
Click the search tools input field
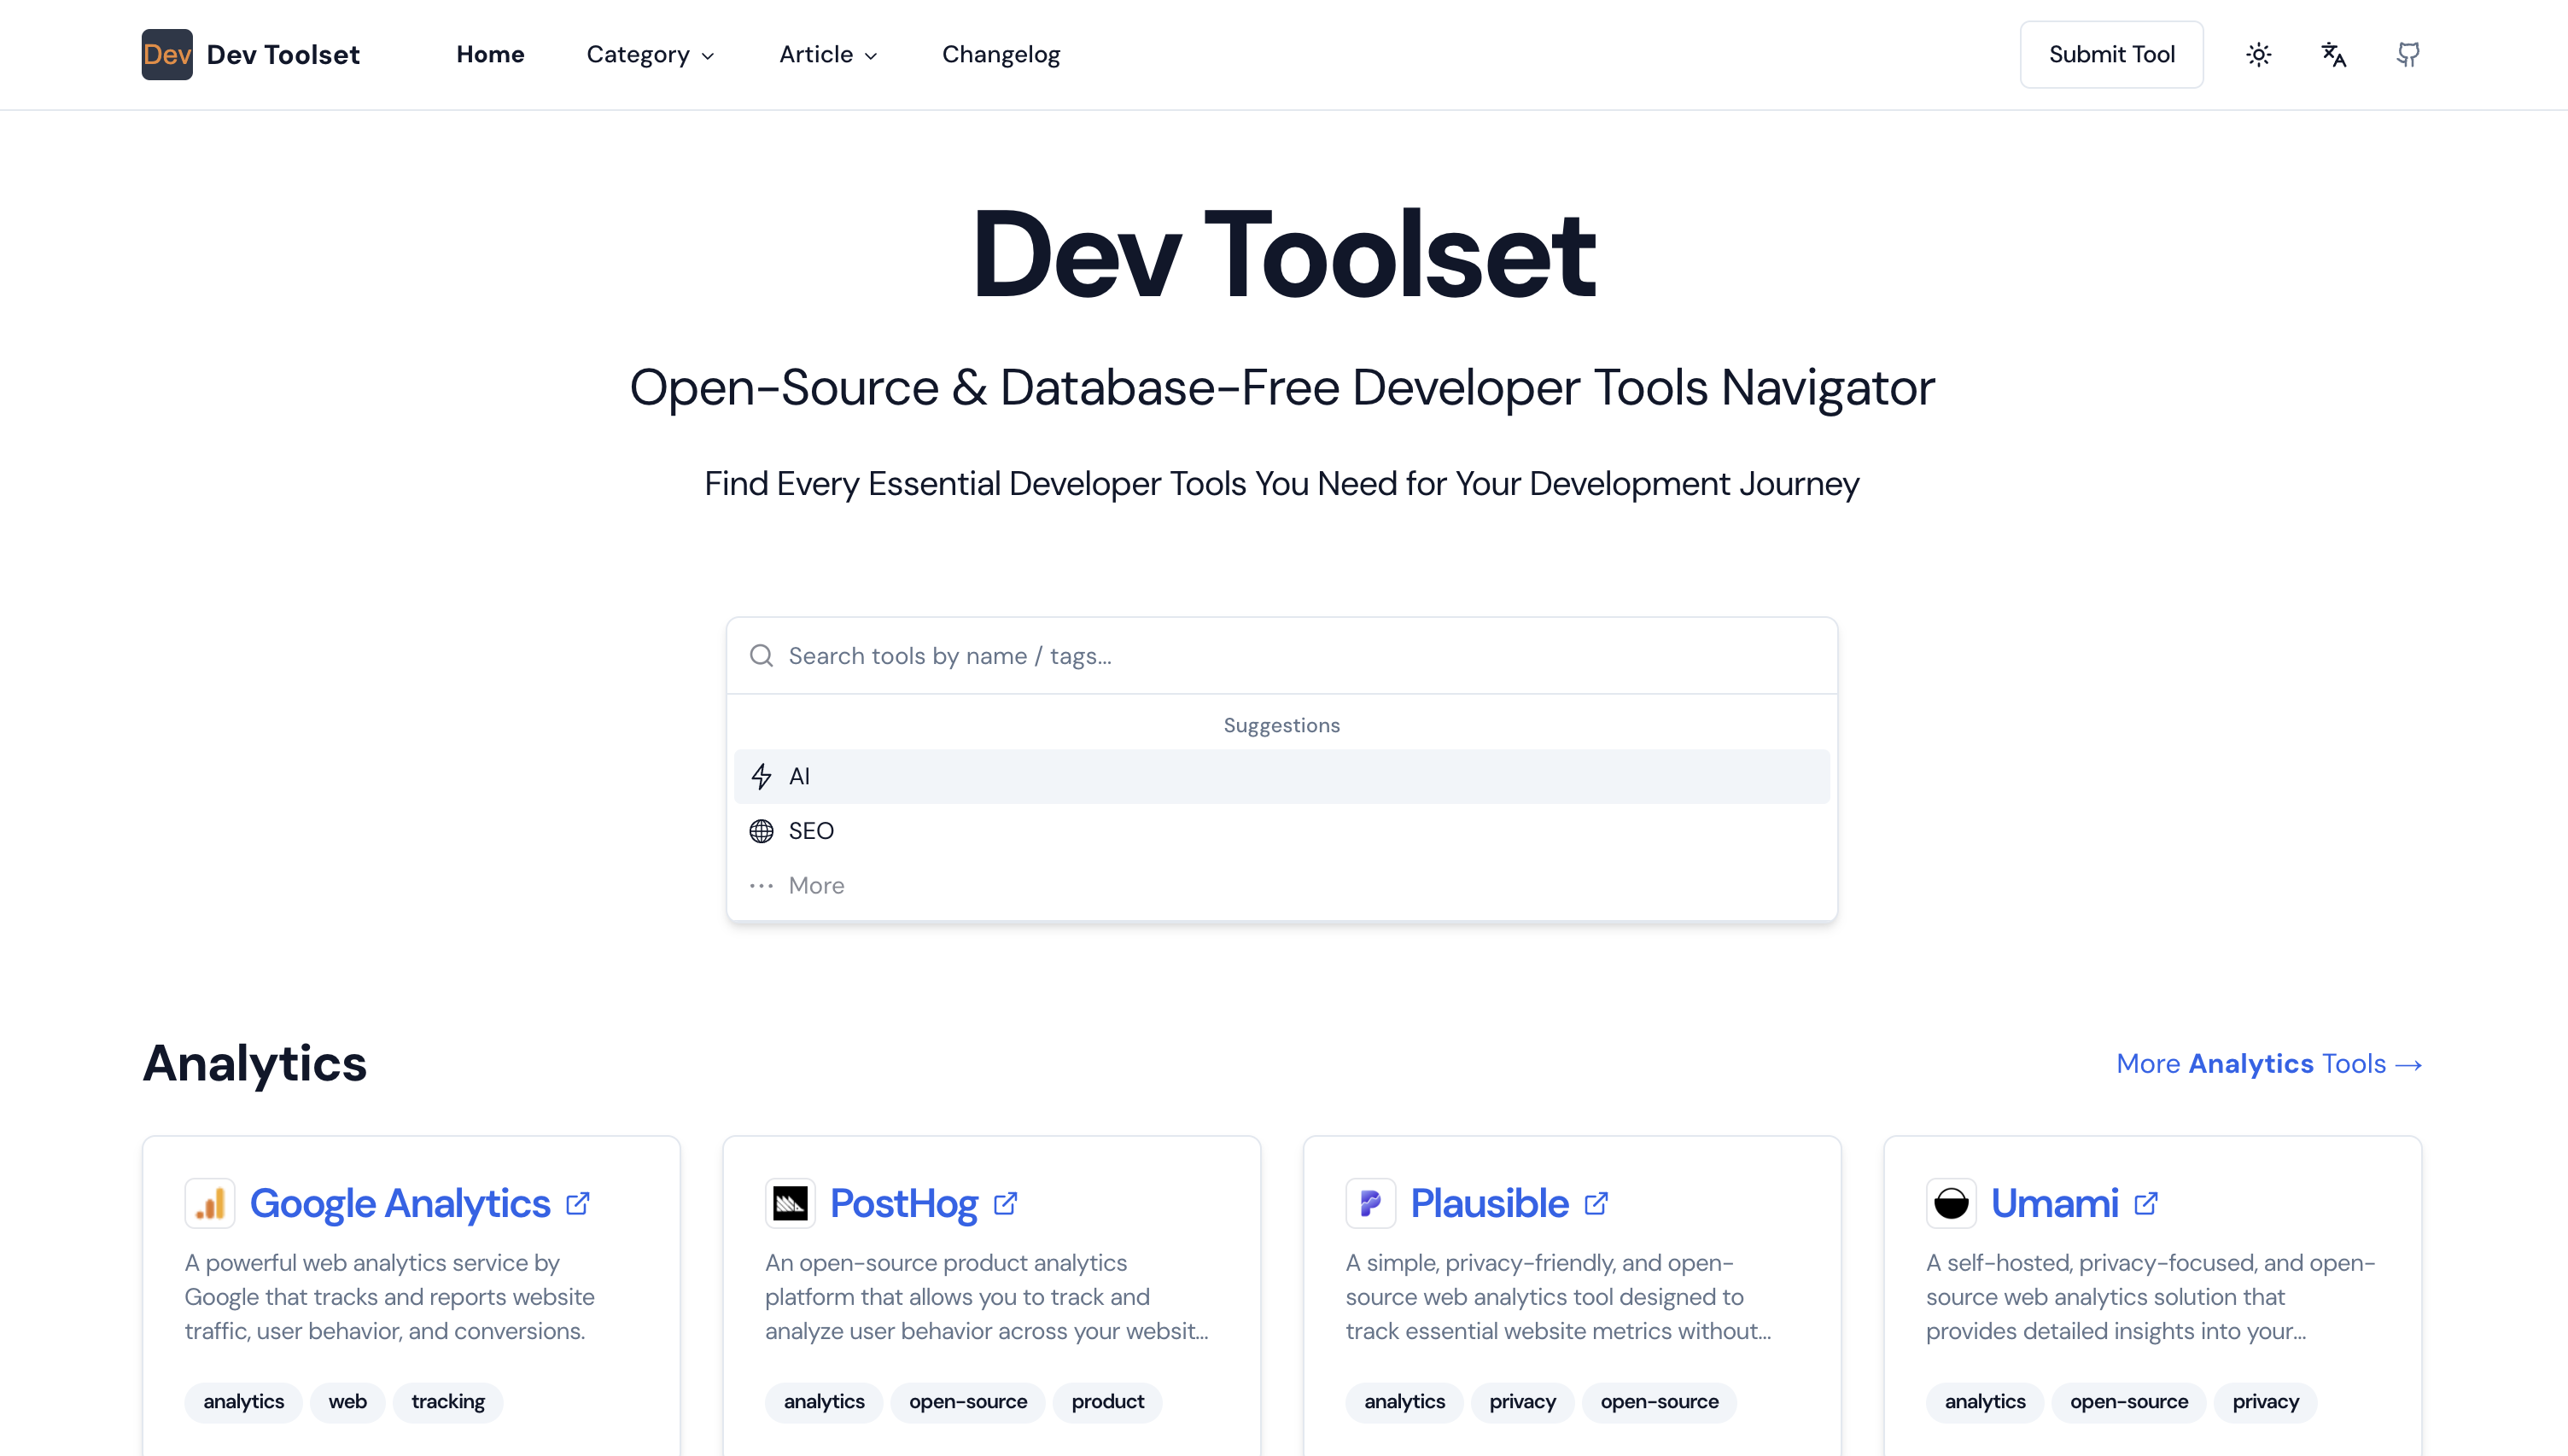coord(1282,654)
